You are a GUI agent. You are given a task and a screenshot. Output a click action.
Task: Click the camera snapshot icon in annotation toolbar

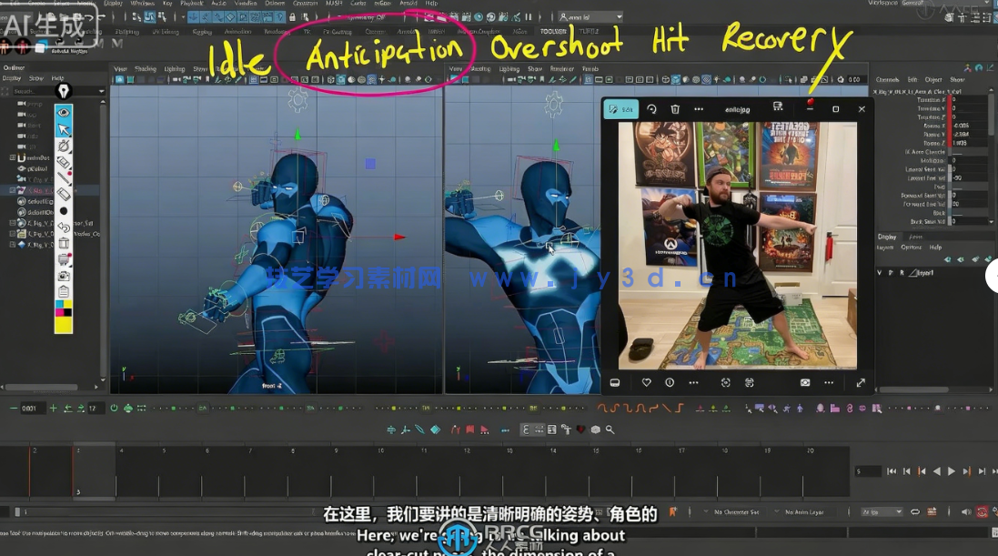[x=64, y=276]
